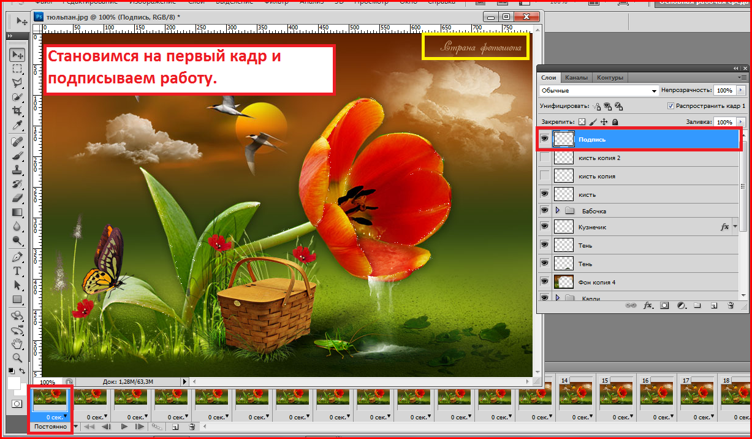Select the Eyedropper tool
Image resolution: width=752 pixels, height=439 pixels.
[17, 125]
